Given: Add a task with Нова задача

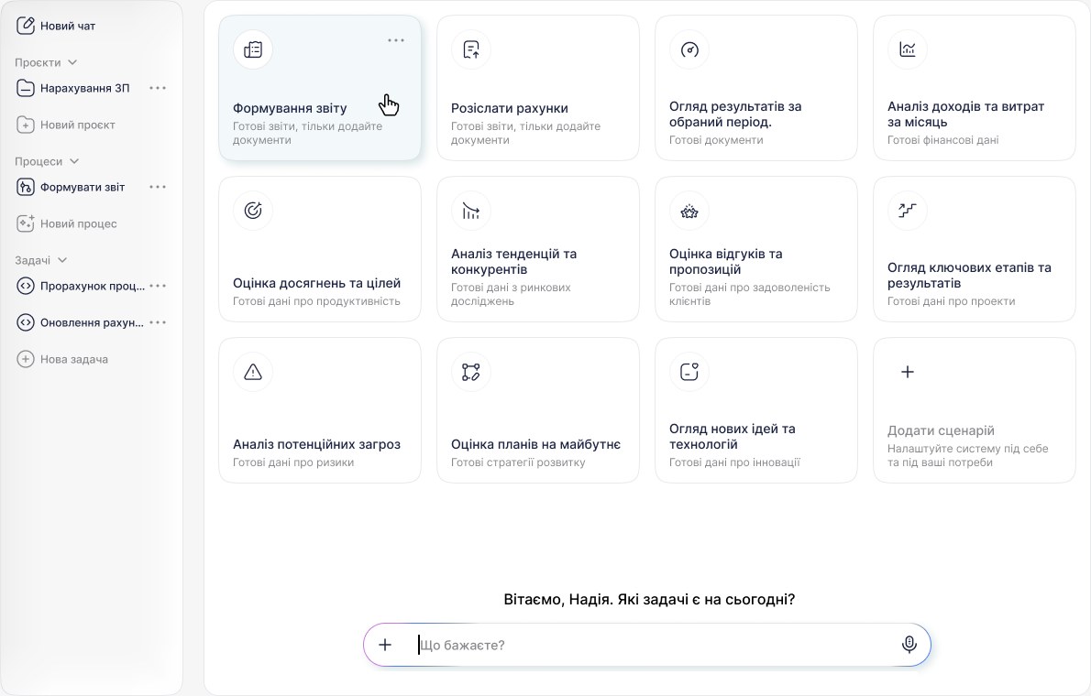Looking at the screenshot, I should pyautogui.click(x=62, y=360).
